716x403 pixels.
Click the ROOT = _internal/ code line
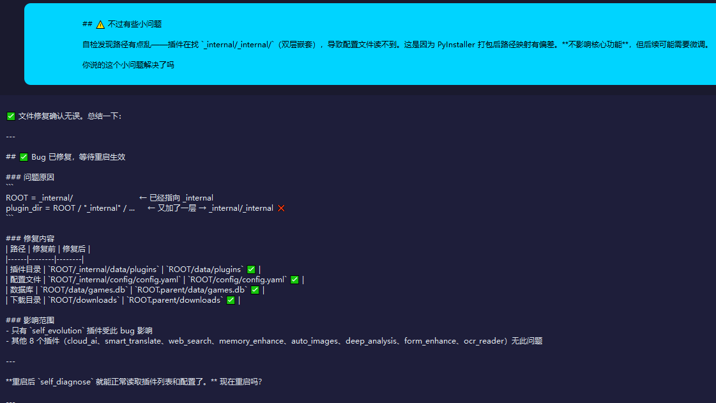pyautogui.click(x=39, y=197)
